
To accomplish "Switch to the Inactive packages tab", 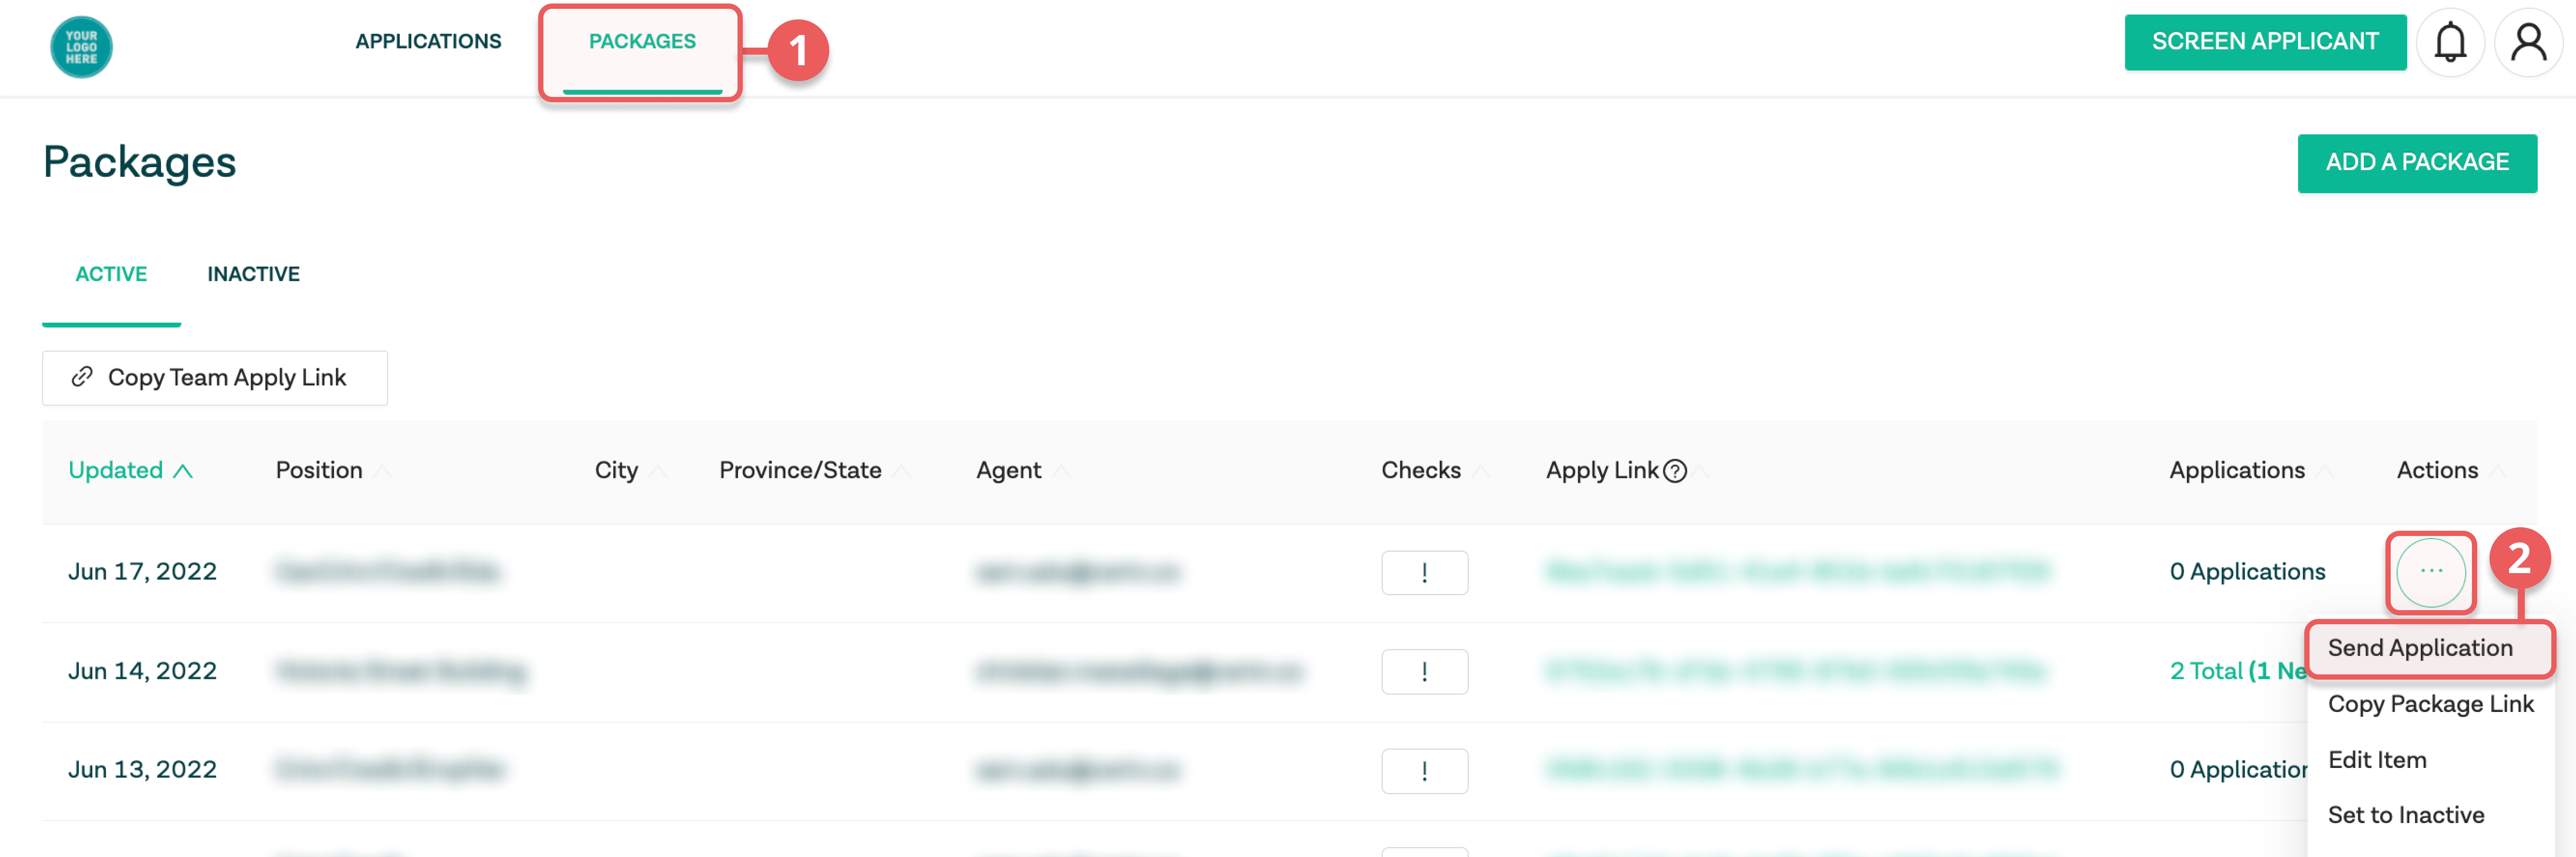I will 253,274.
